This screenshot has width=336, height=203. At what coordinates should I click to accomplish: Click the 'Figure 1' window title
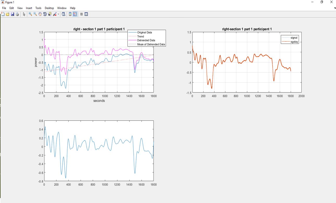tap(10, 2)
